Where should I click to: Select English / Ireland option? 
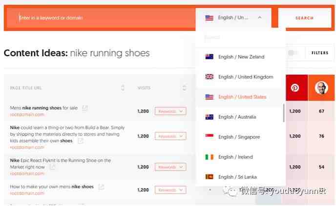[240, 157]
